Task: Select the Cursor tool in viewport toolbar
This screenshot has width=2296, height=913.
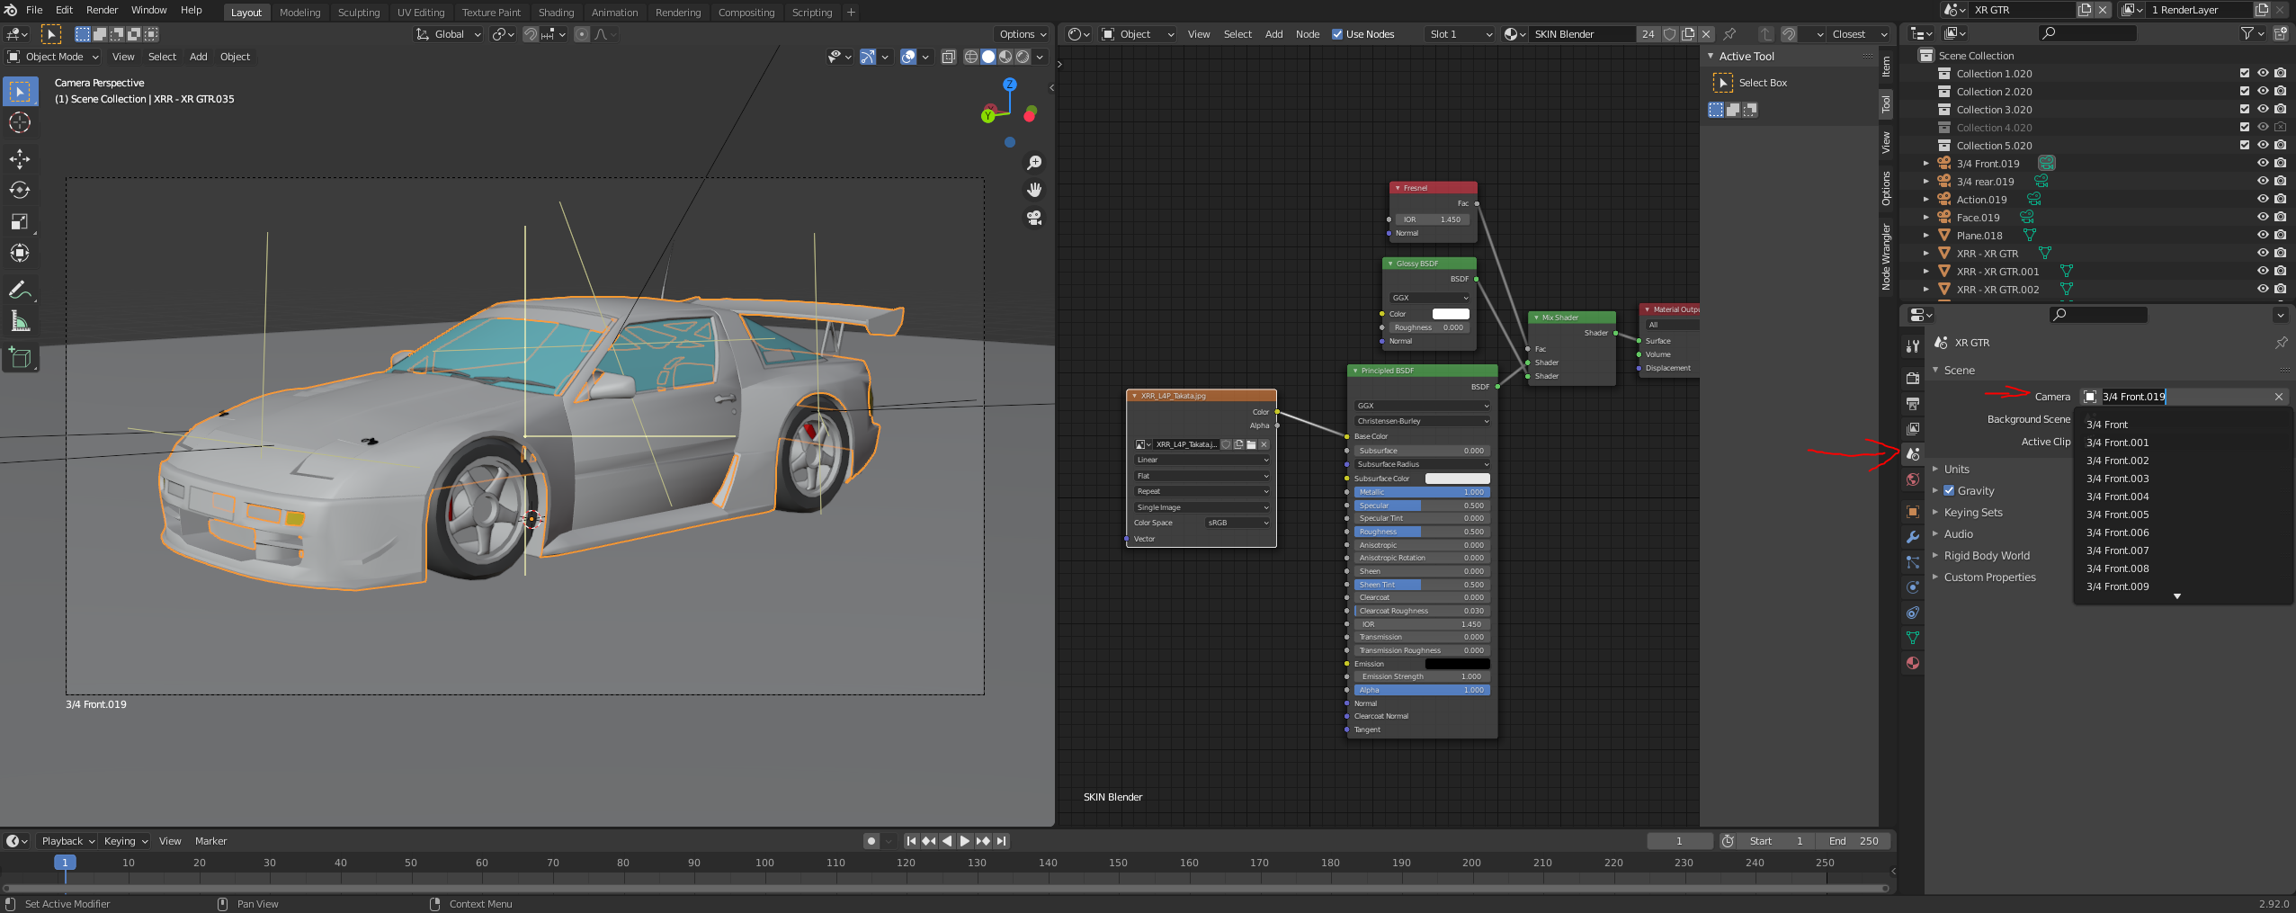Action: tap(20, 123)
